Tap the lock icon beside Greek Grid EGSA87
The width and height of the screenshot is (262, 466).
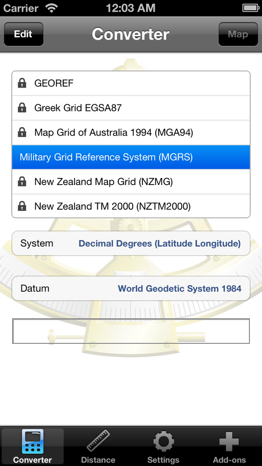[x=22, y=108]
